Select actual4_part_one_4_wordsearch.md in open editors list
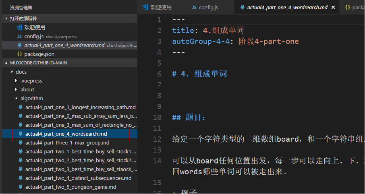This screenshot has width=365, height=194. pyautogui.click(x=64, y=45)
